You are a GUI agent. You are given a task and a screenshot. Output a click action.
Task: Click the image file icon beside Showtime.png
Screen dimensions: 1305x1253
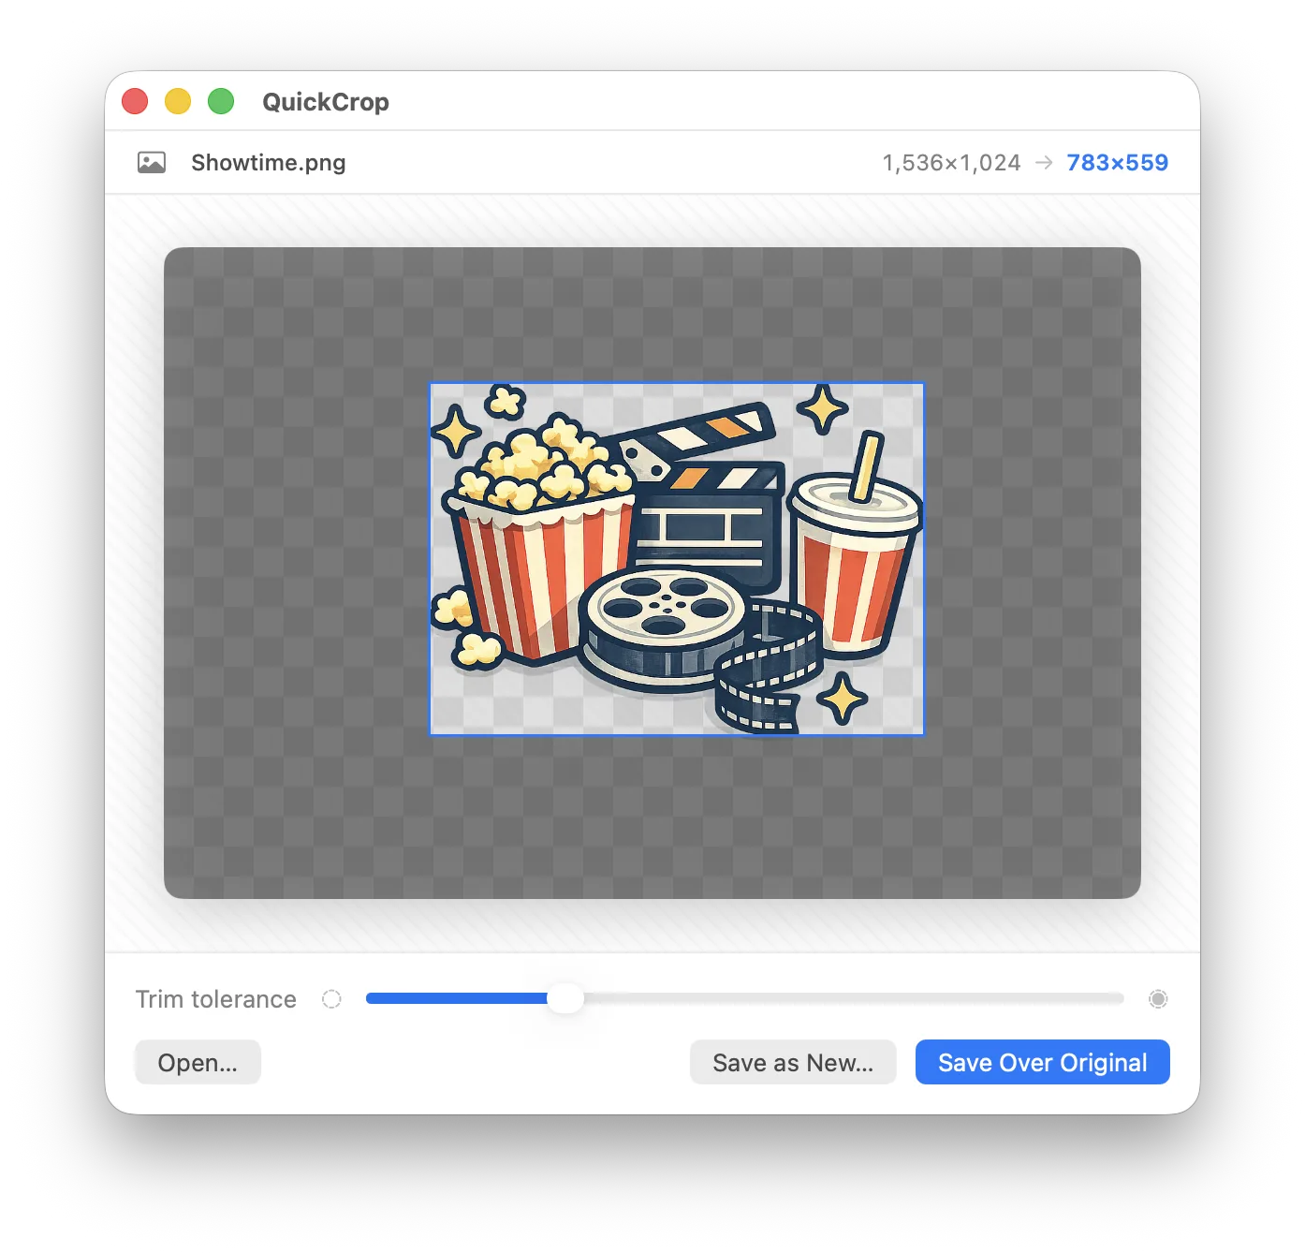click(x=152, y=163)
